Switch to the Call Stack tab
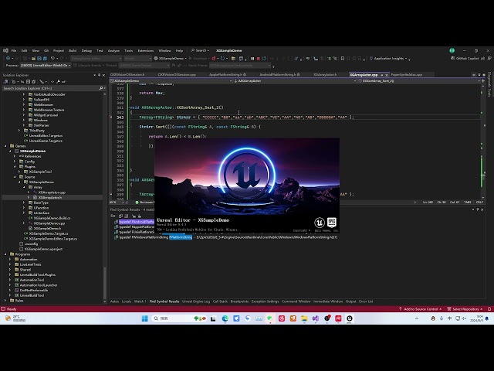The height and width of the screenshot is (371, 494). point(220,301)
